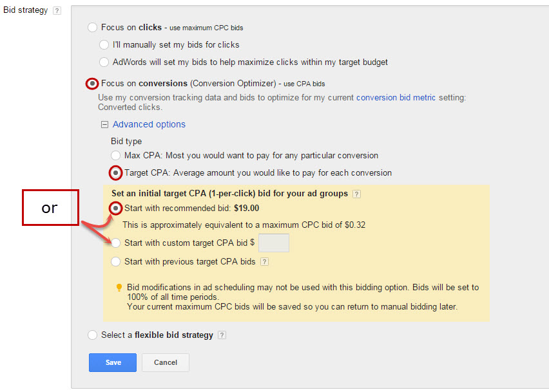Screen dimensions: 549x390
Task: Click the blue Save button
Action: pos(113,362)
